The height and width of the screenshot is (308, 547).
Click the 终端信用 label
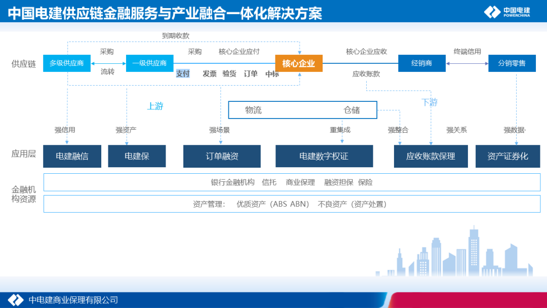click(467, 52)
